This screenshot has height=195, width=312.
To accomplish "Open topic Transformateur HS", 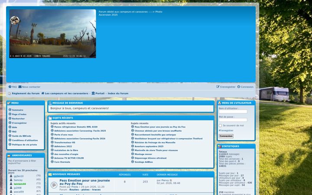I will point(65,143).
